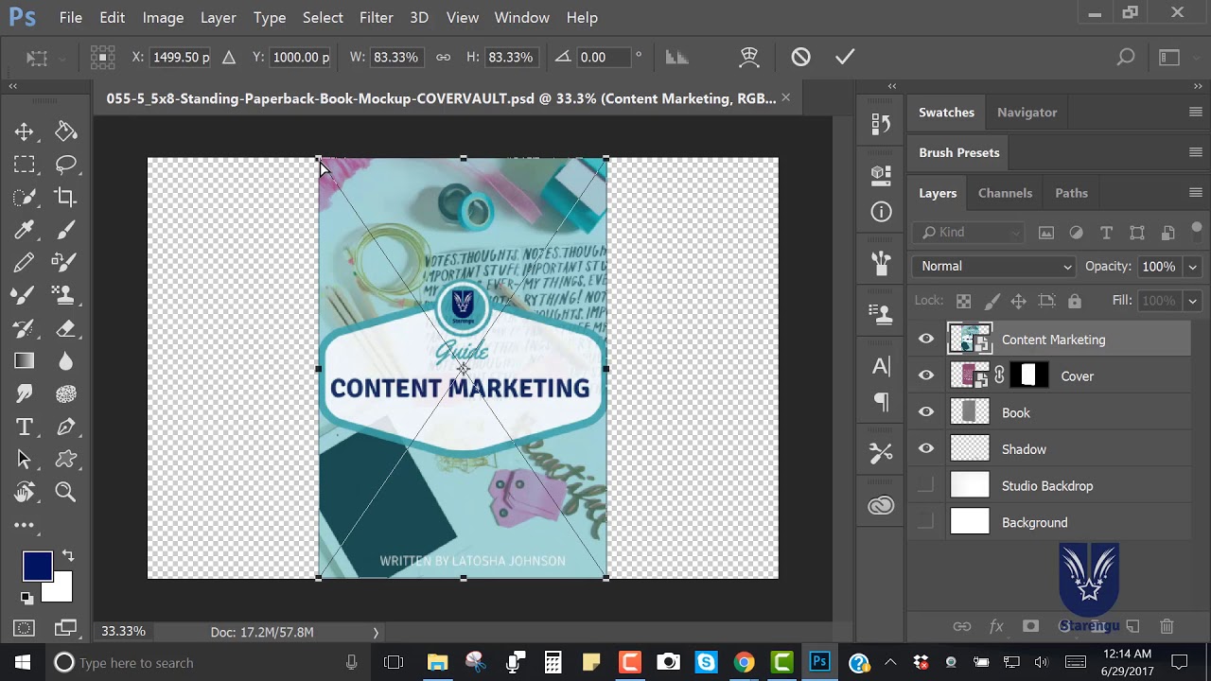Open the Opacity slider dropdown arrow

coord(1193,267)
